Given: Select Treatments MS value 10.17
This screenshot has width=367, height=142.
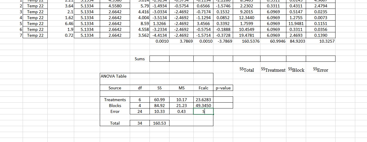Looking at the screenshot, I should [x=181, y=100].
